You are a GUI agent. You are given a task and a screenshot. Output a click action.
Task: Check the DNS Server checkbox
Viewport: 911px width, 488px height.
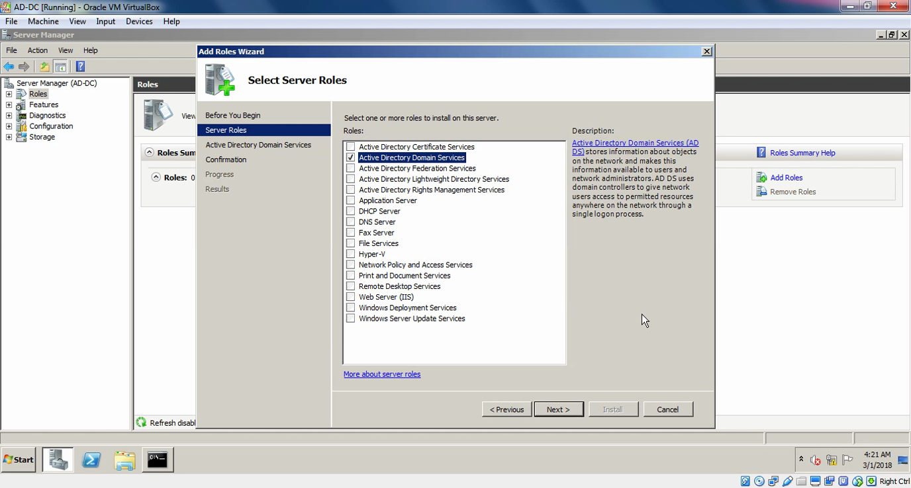tap(351, 222)
